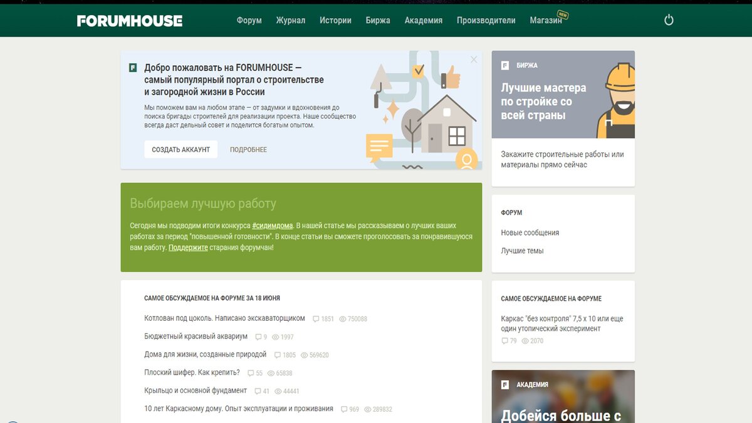The width and height of the screenshot is (752, 423).
Task: Click Самое обсуждаемое на форуме sidebar heading
Action: (x=551, y=299)
